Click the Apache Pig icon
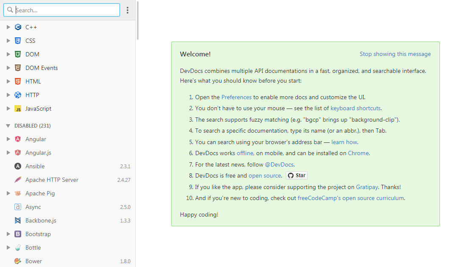Viewport: 470px width, 267px height. pyautogui.click(x=18, y=193)
